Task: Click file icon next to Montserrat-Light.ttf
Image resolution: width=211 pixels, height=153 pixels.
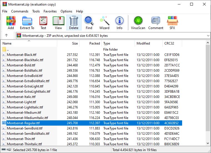Action: click(x=4, y=102)
